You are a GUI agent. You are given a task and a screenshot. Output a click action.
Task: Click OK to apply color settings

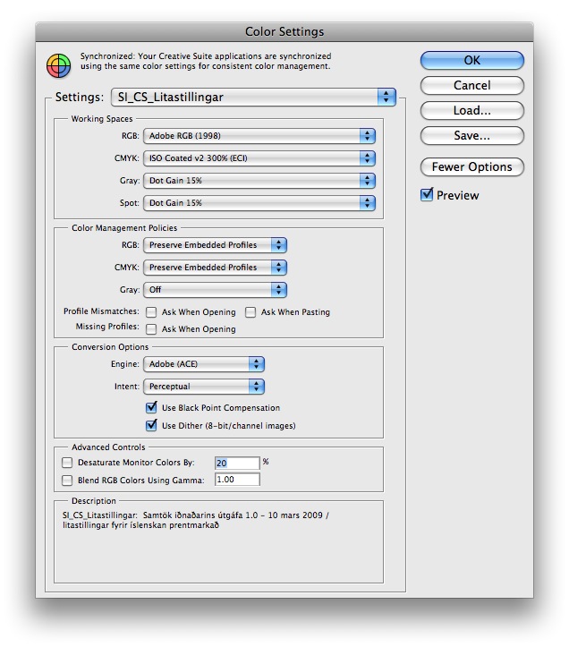pos(472,60)
